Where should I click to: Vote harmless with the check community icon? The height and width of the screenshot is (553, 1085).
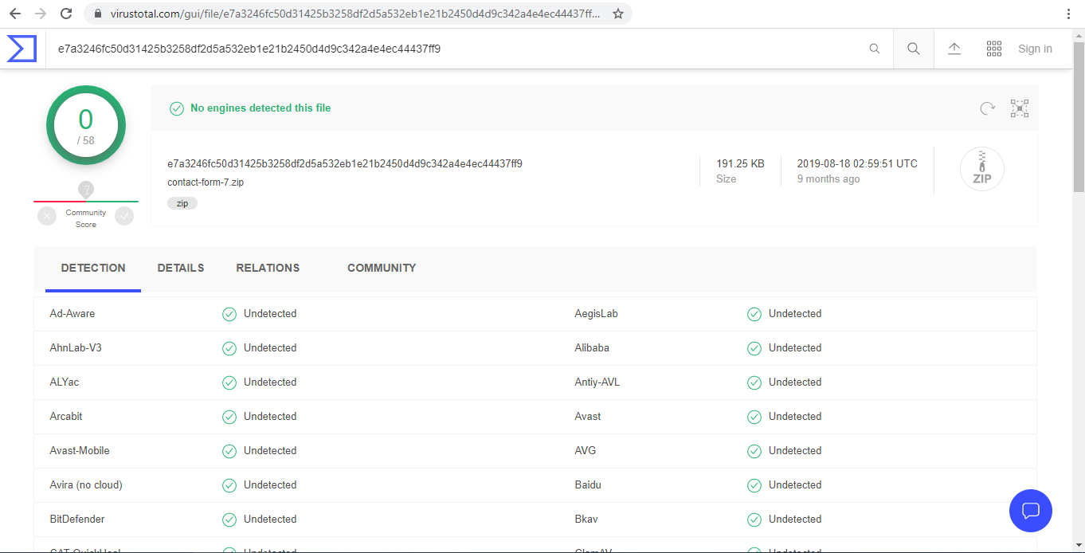click(x=124, y=215)
